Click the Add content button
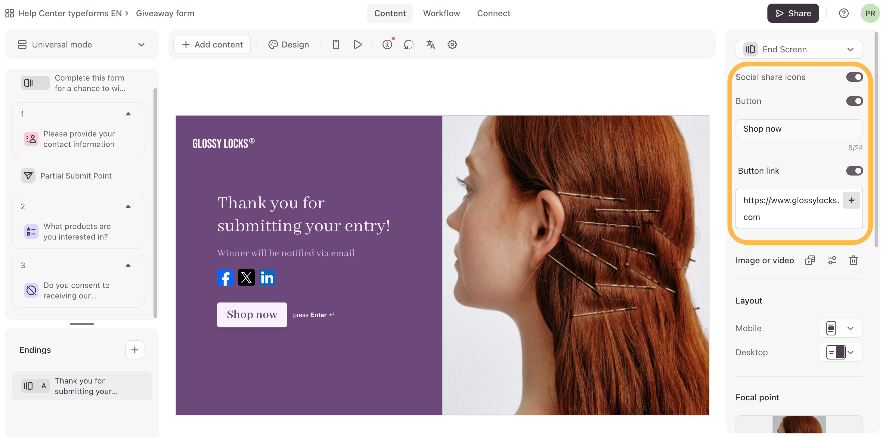Image resolution: width=886 pixels, height=437 pixels. [212, 45]
